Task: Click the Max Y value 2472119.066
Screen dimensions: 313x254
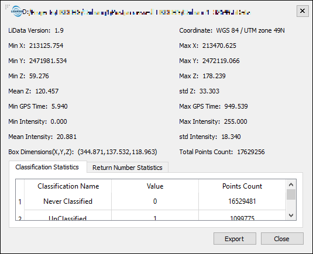Action: [x=221, y=61]
